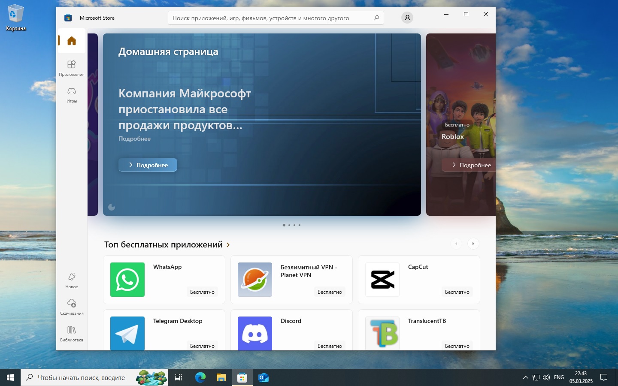Show hidden system tray icons
The width and height of the screenshot is (618, 386).
coord(525,377)
